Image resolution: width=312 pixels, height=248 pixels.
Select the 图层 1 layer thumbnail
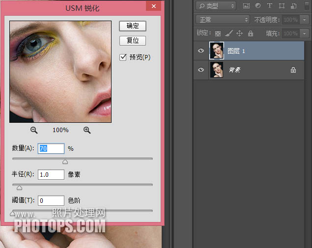217,51
